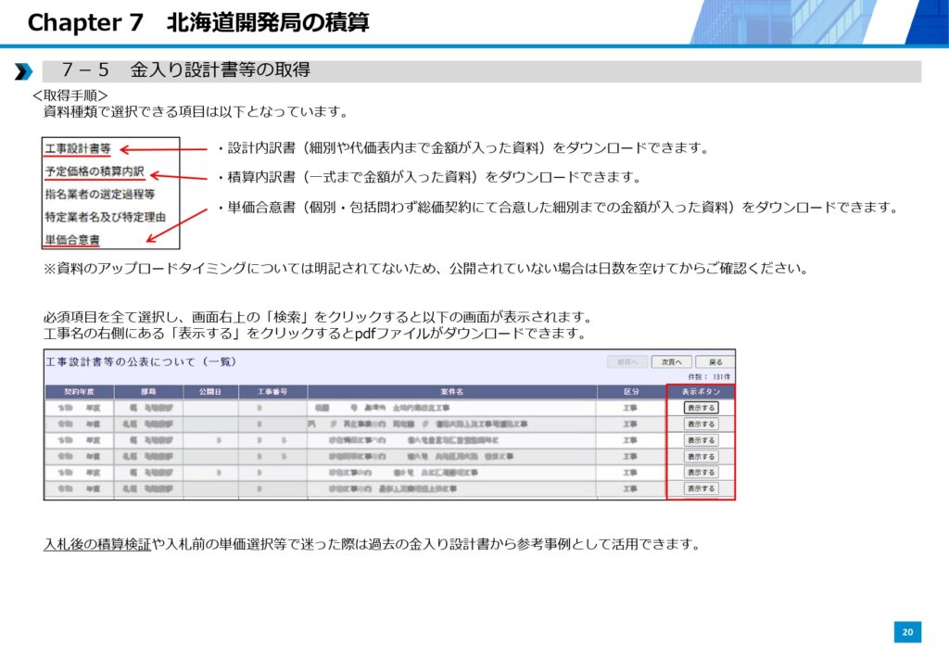Click the 次頁へ next page button

tap(671, 361)
